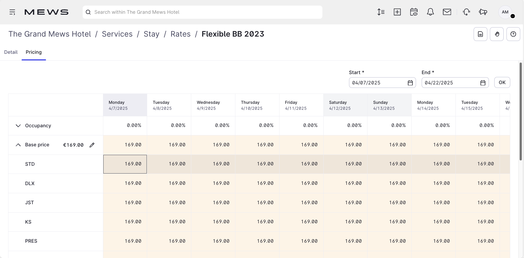The image size is (524, 258).
Task: Click the End date field 04/22/2025
Action: pos(455,83)
